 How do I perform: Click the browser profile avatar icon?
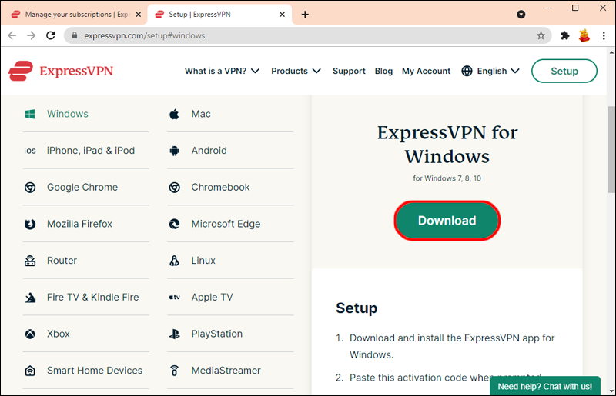[x=584, y=35]
